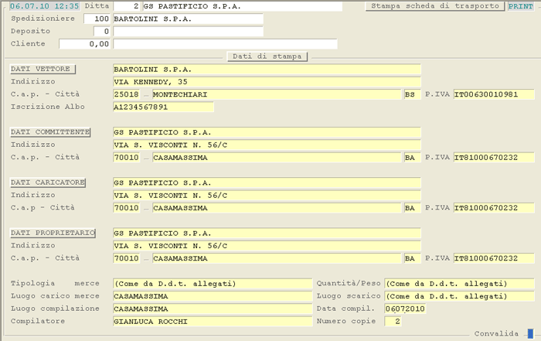Click the committente name field GS PASTIFICIO
This screenshot has width=541, height=341.
pos(267,132)
